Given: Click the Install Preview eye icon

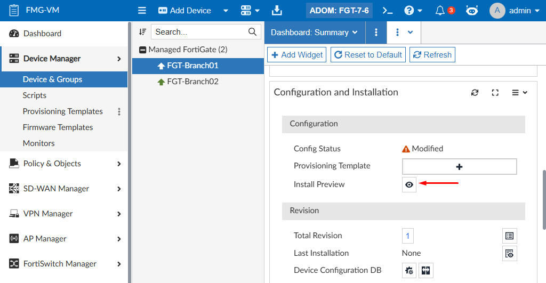Looking at the screenshot, I should coord(409,184).
